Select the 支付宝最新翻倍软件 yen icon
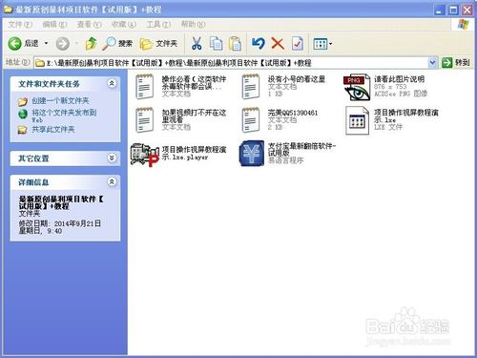Screen dimensions: 477x358 tap(252, 154)
